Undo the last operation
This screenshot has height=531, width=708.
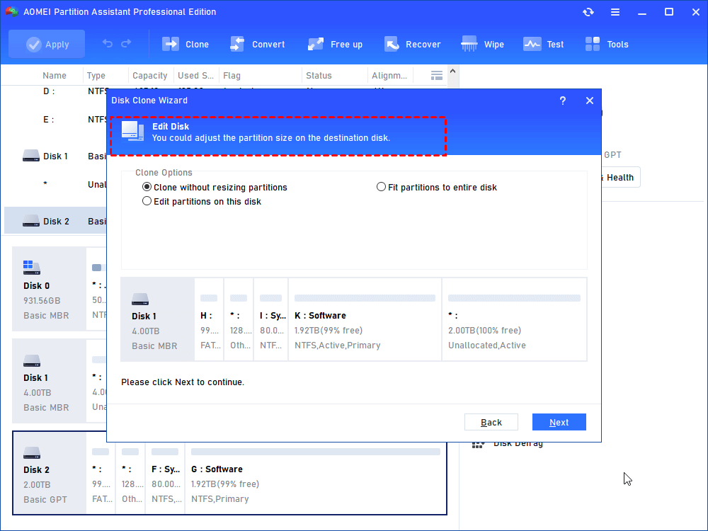108,43
